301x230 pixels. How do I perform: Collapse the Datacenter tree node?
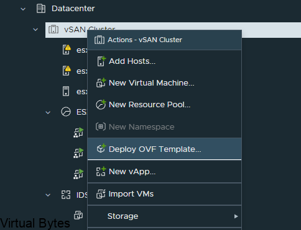point(23,9)
